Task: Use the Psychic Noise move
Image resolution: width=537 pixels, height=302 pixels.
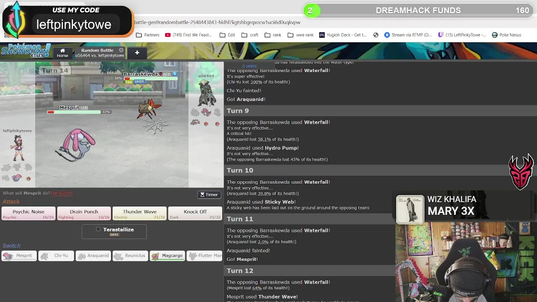Action: [29, 214]
